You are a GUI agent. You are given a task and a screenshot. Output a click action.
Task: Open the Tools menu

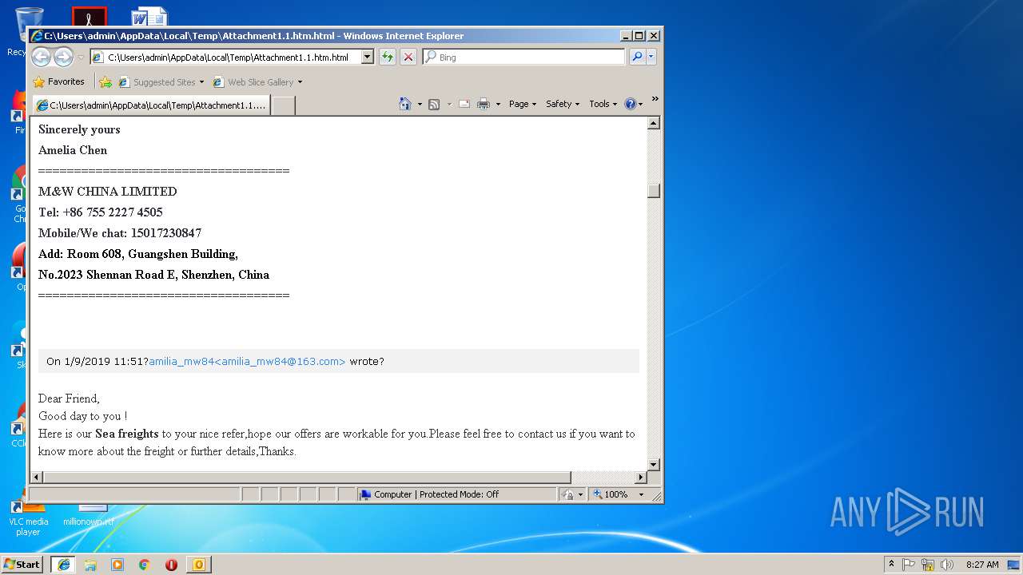pyautogui.click(x=603, y=104)
